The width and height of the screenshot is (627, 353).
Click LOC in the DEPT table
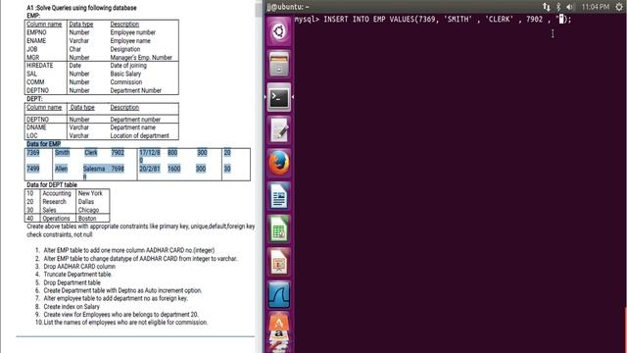click(32, 135)
